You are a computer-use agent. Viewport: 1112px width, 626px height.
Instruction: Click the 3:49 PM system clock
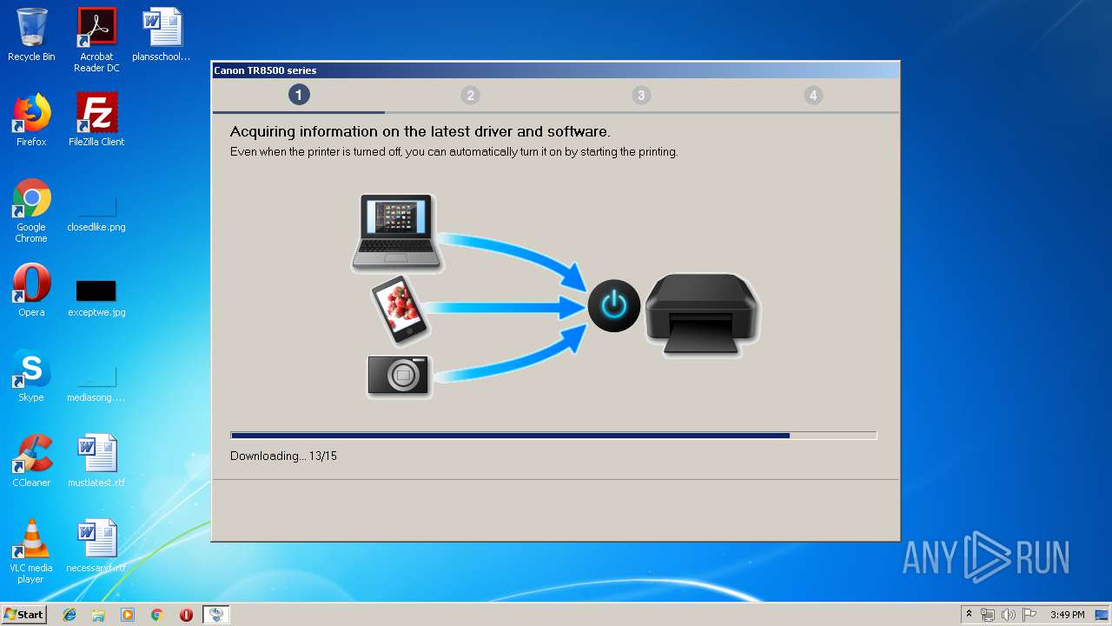tap(1067, 615)
